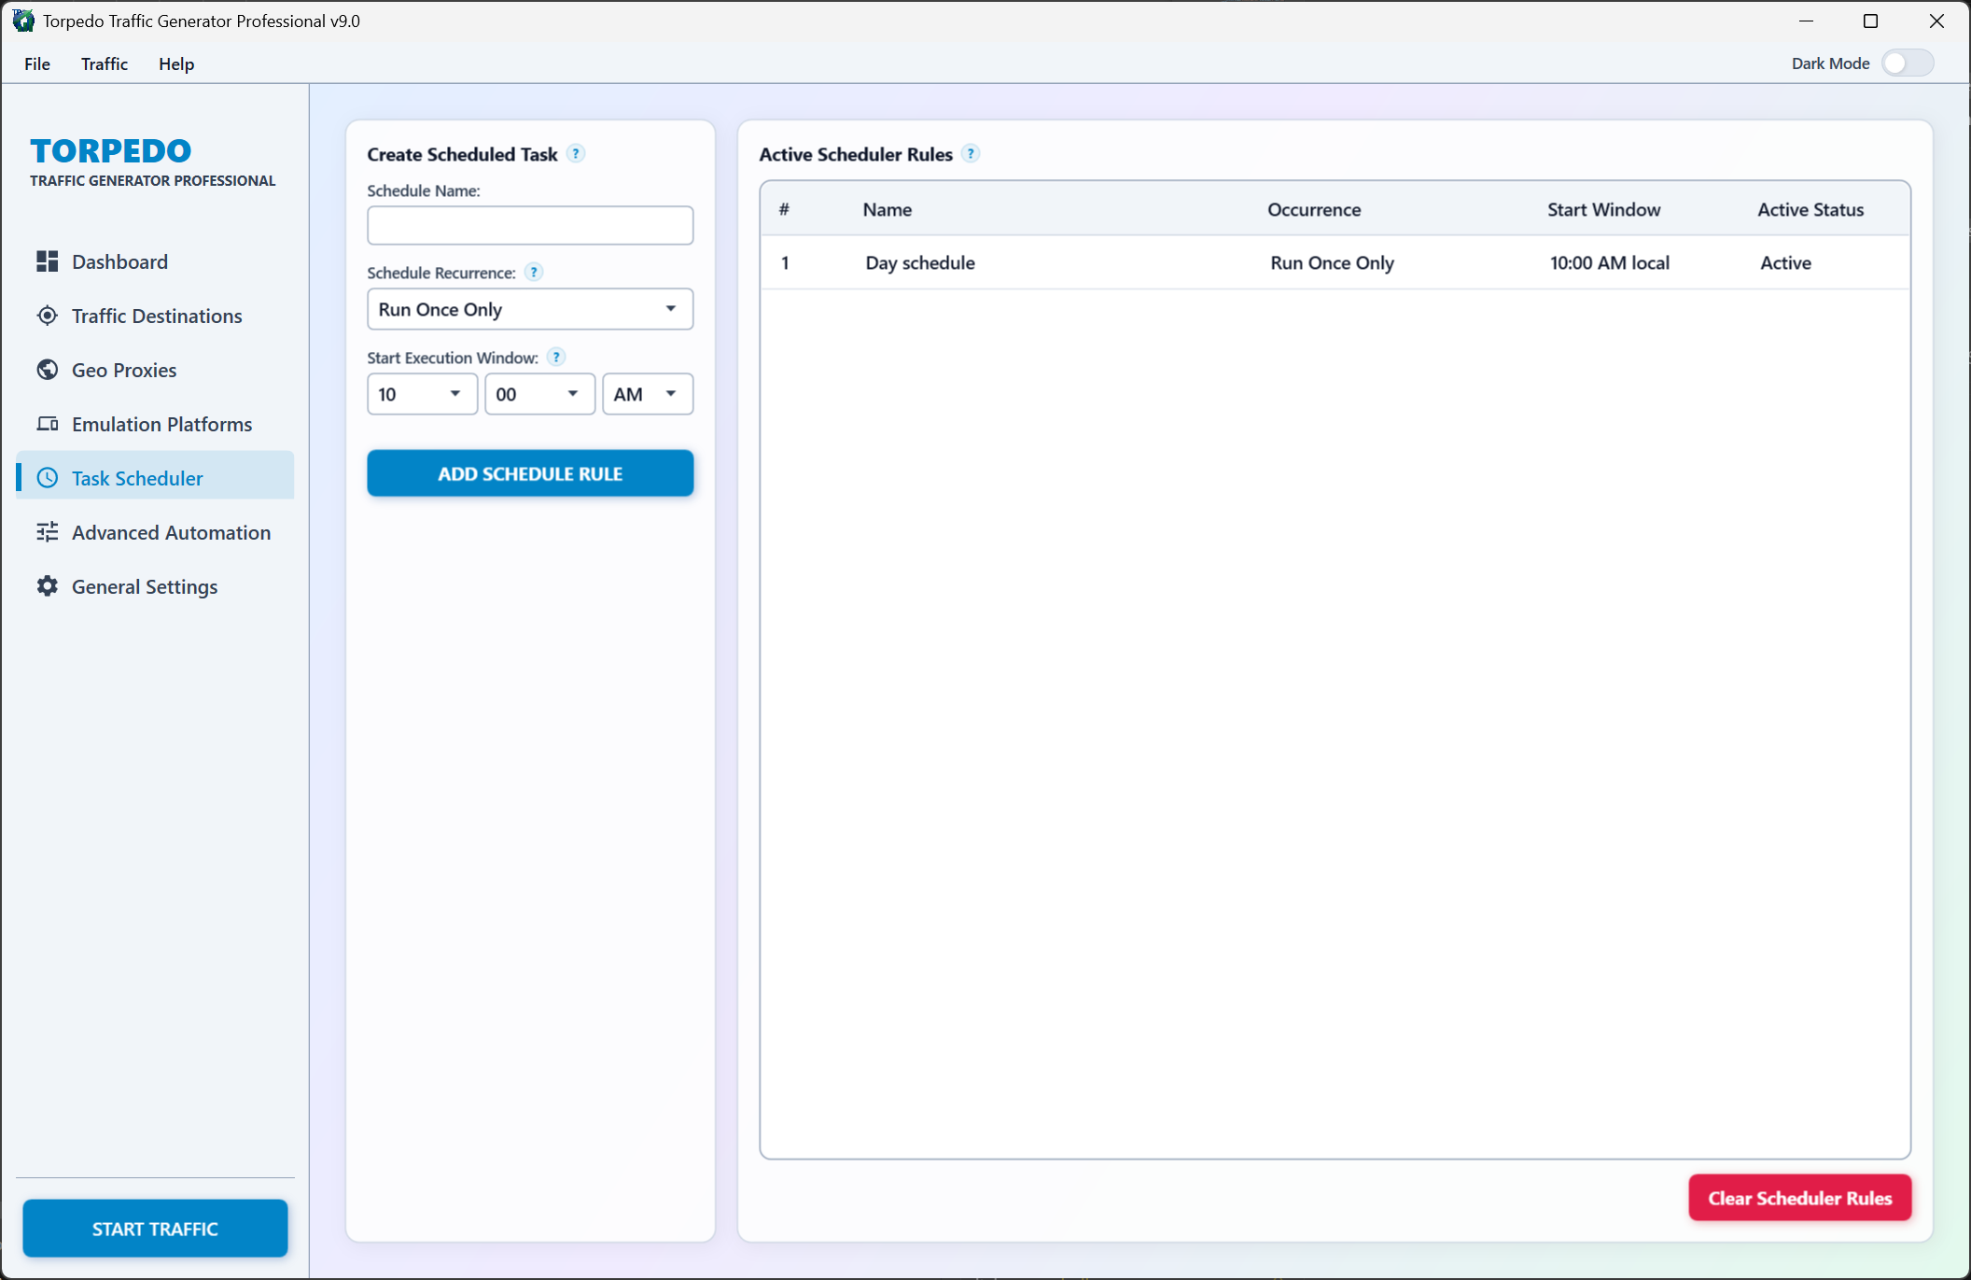Viewport: 1971px width, 1280px height.
Task: Click the Geo Proxies globe icon
Action: point(47,370)
